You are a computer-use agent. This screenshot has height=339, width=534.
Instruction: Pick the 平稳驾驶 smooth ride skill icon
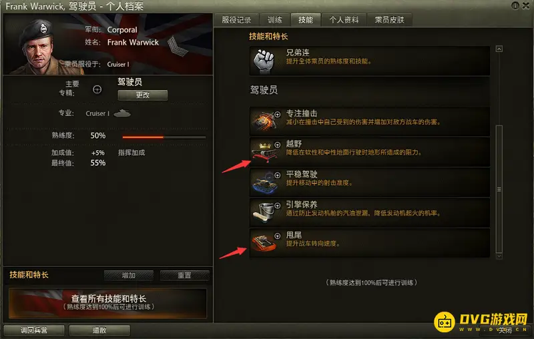point(264,183)
